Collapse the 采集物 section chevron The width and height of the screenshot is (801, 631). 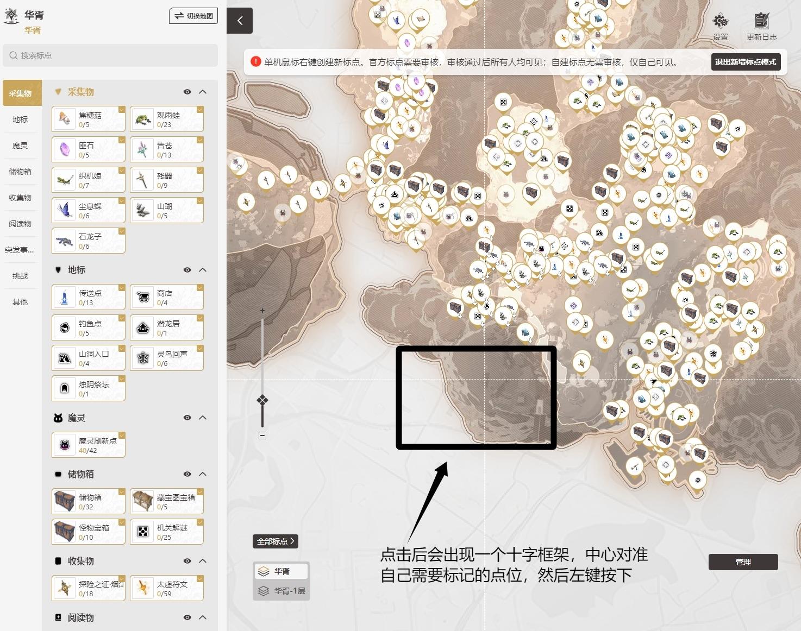[203, 92]
